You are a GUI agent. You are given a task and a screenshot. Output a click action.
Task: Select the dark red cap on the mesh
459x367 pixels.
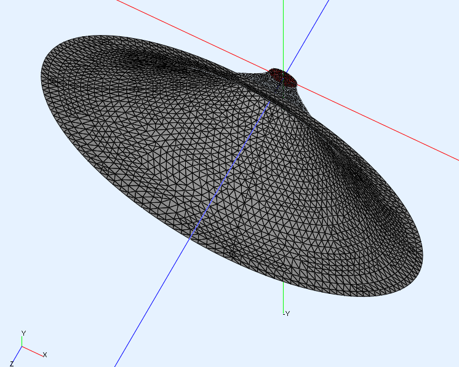[283, 77]
